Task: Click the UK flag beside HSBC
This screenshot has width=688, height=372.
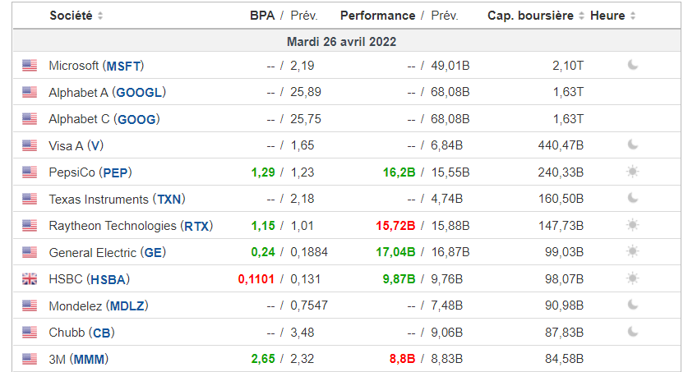Action: tap(30, 279)
